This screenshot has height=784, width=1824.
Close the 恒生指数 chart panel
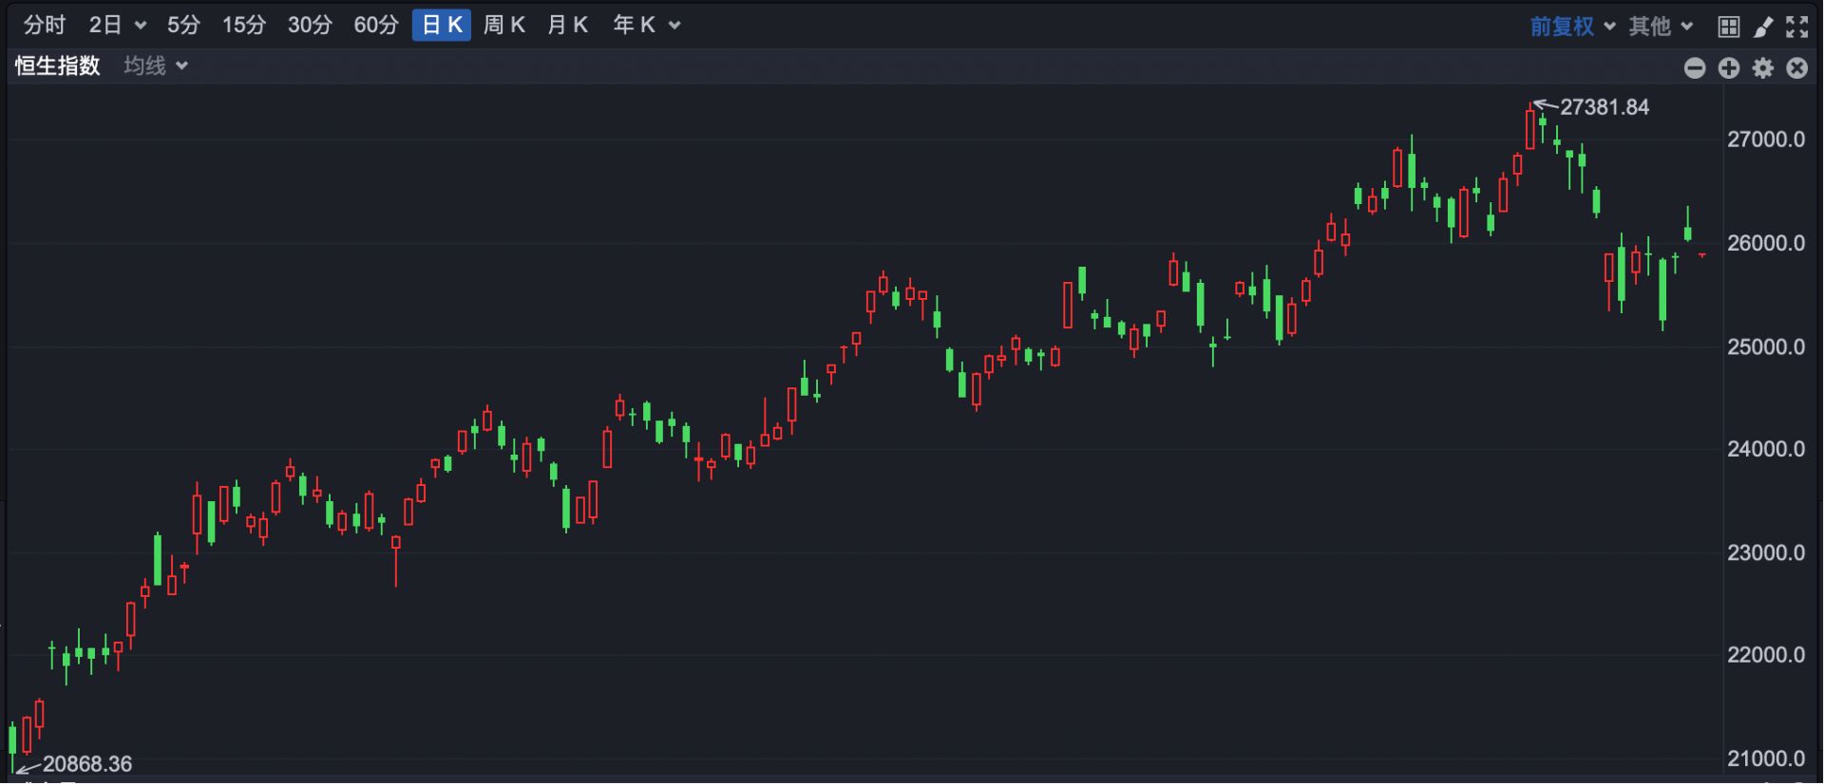[1796, 68]
